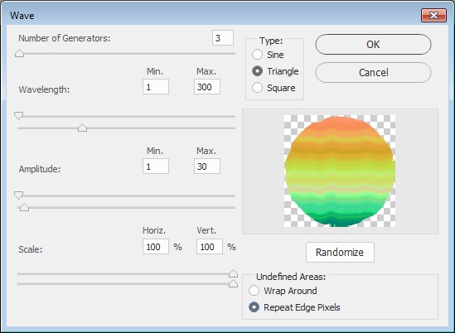This screenshot has width=455, height=333.
Task: Click the wave effect preview thumbnail
Action: 340,171
